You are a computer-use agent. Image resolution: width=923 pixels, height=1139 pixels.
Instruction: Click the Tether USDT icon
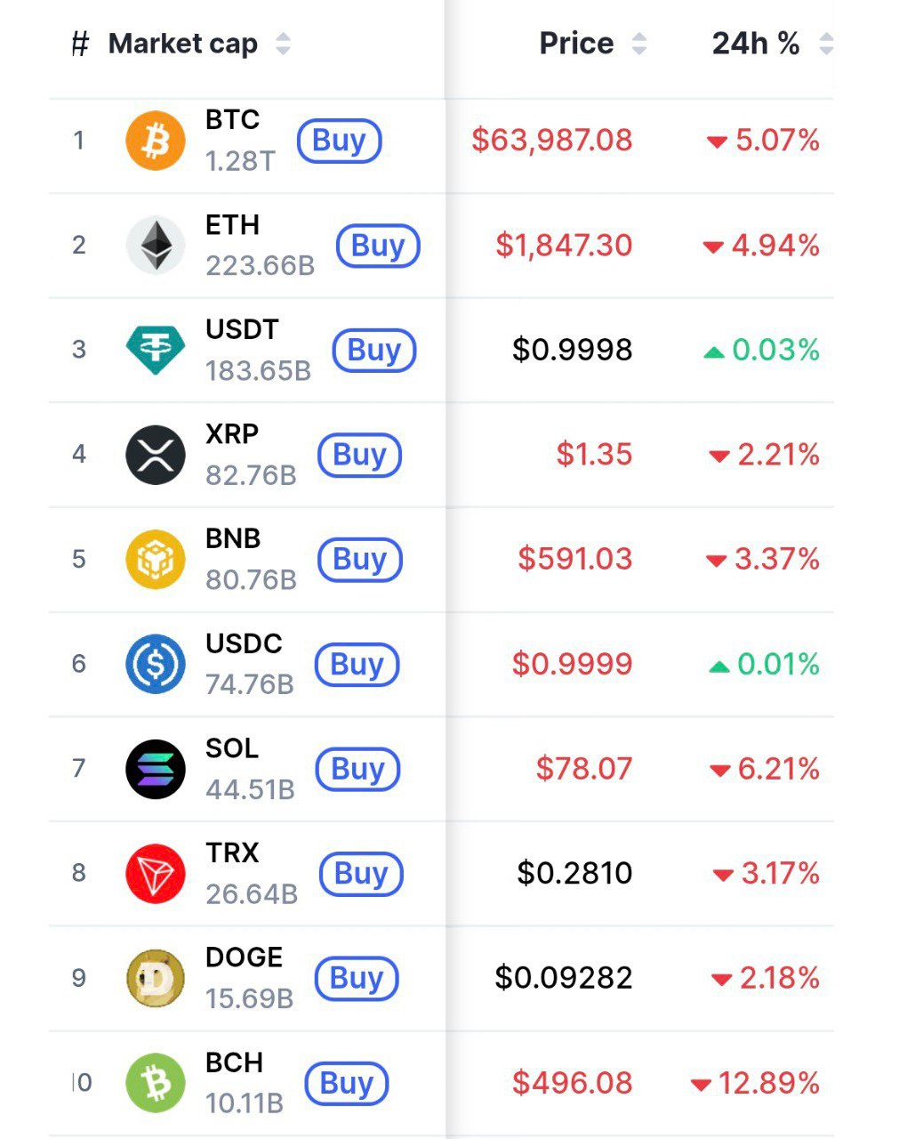click(x=156, y=350)
